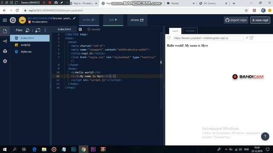Viewport: 273px width, 153px height.
Task: Click the preview URL field
Action: coord(209,38)
